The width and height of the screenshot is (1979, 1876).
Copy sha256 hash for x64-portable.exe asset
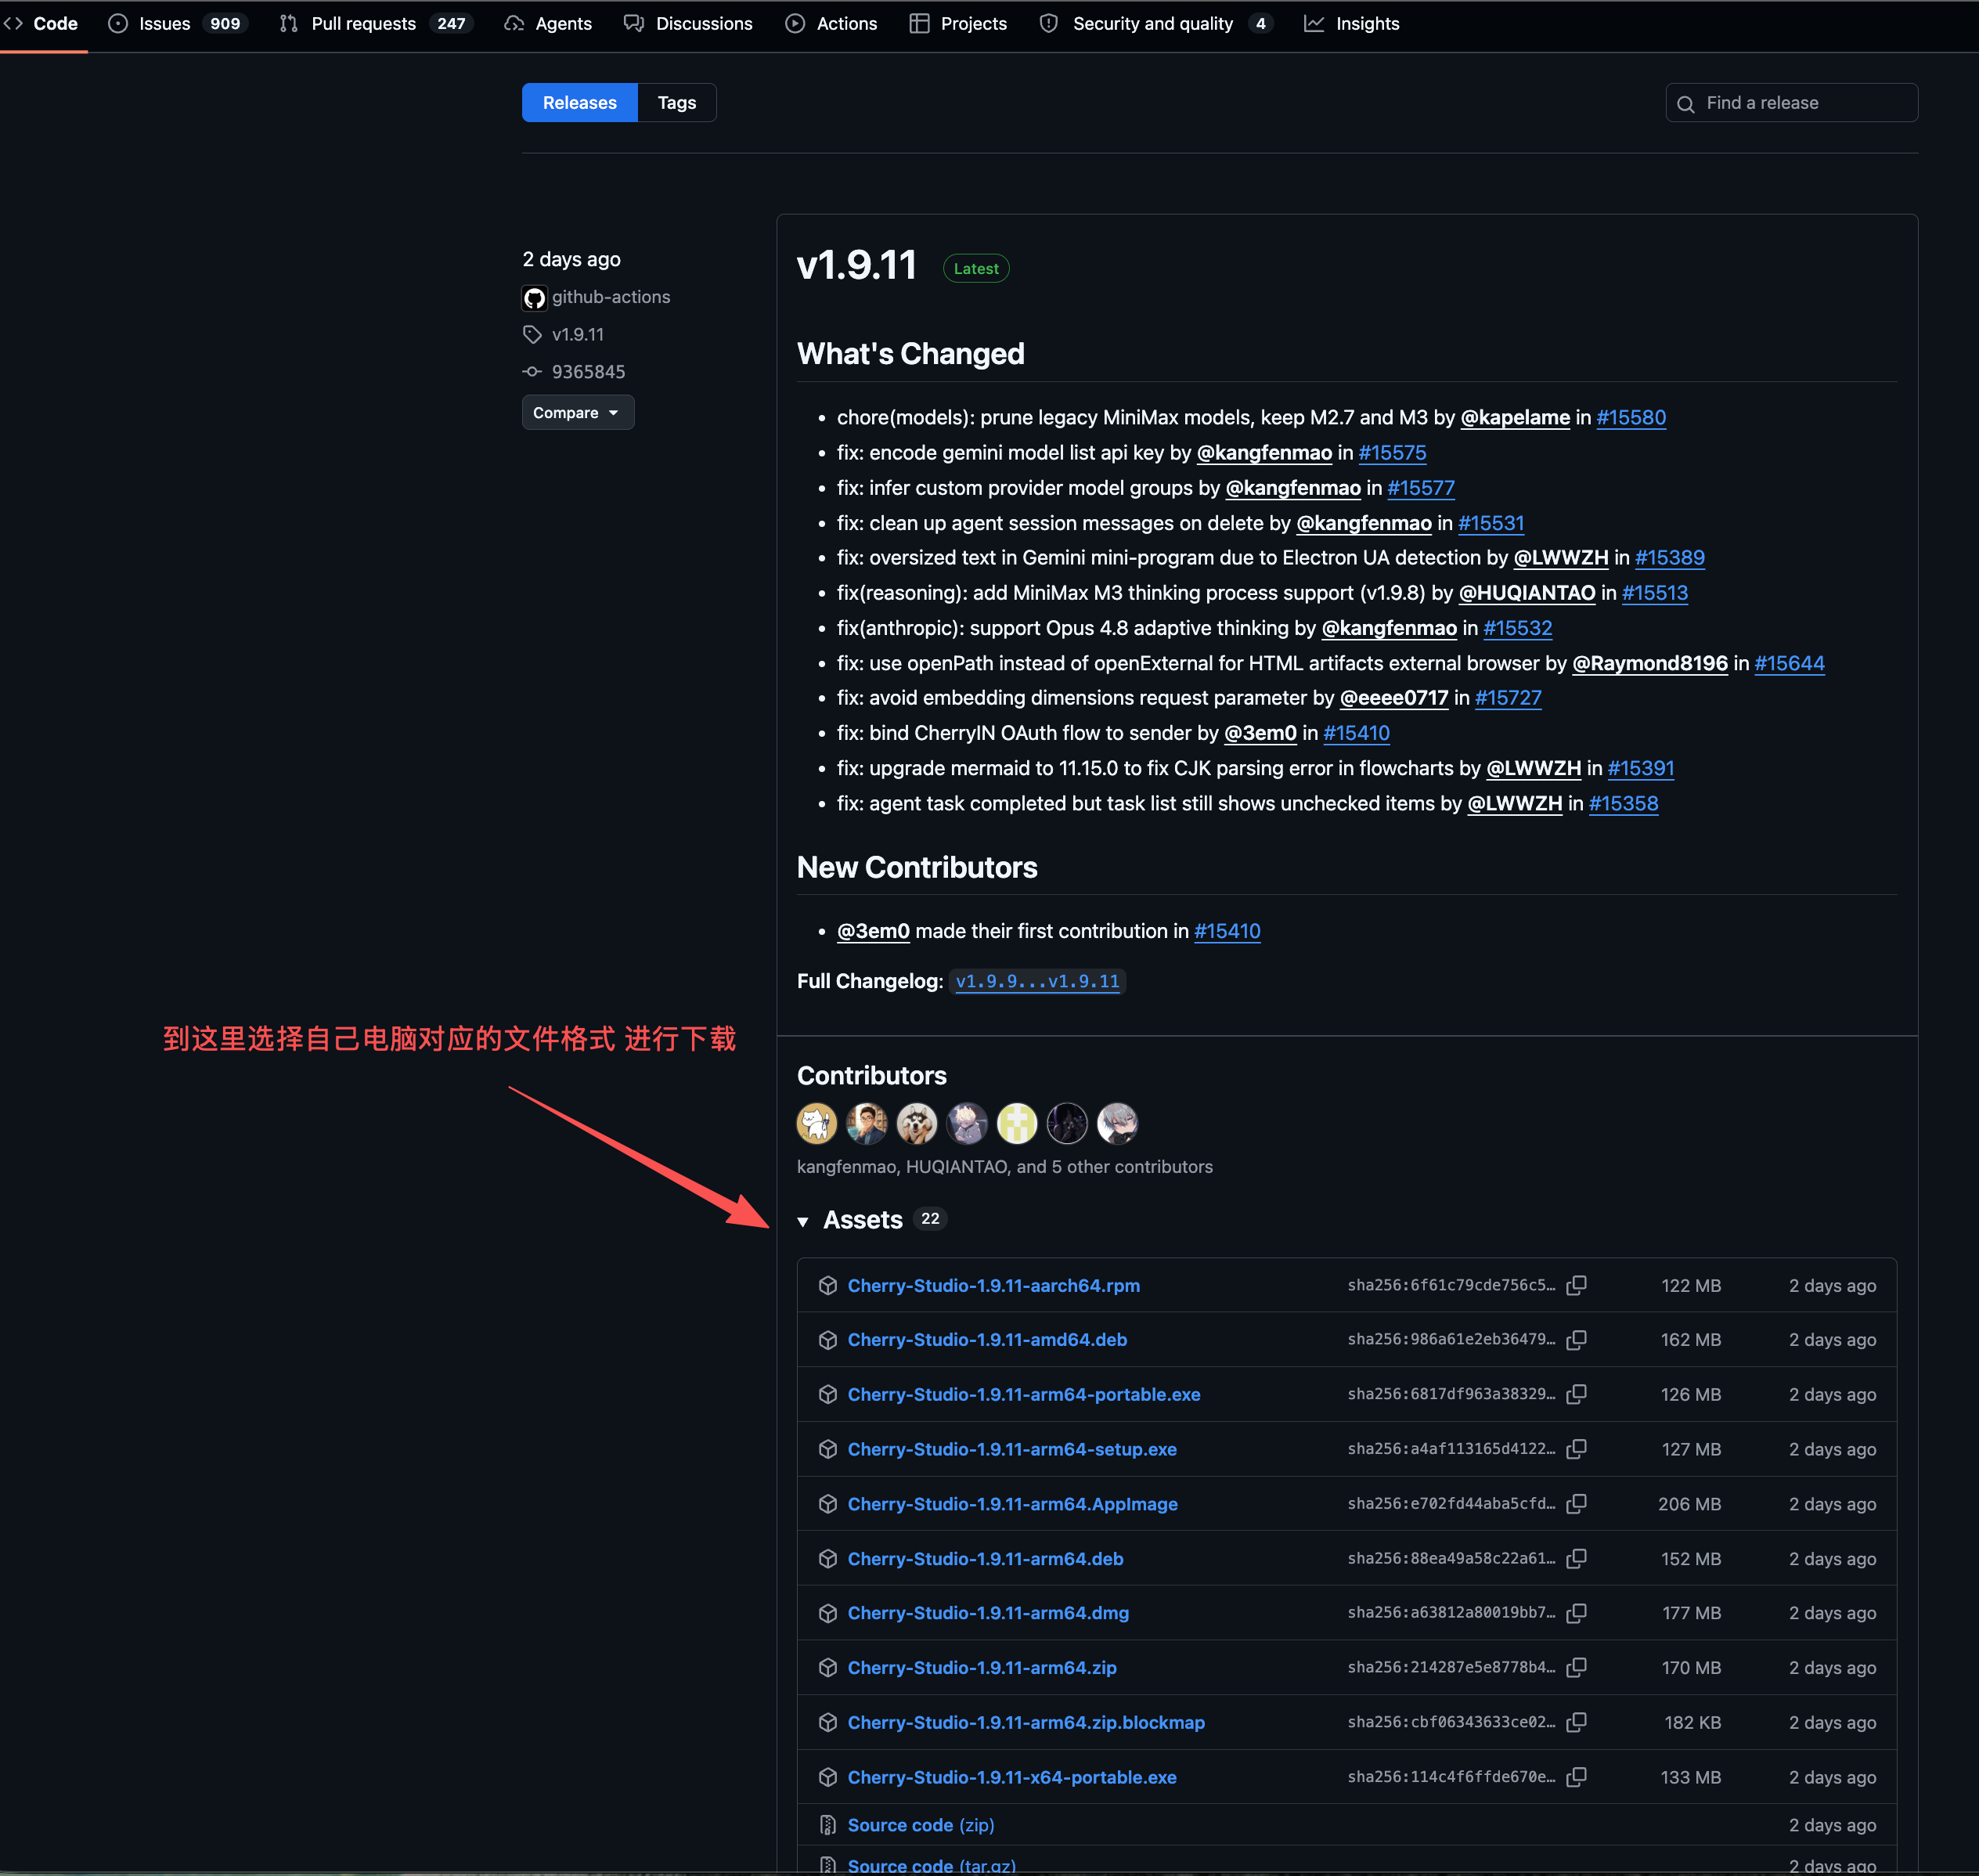pos(1576,1777)
